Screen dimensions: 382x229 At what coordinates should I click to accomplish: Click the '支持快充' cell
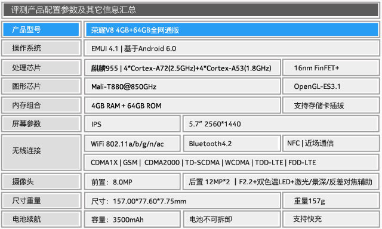click(331, 219)
